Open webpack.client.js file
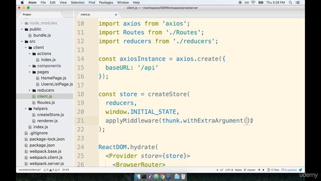Screen dimensions: 321x181 tap(46, 157)
